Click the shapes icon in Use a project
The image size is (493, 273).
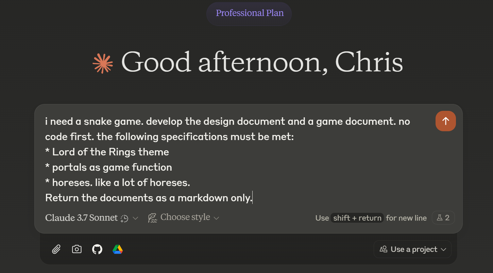click(384, 249)
